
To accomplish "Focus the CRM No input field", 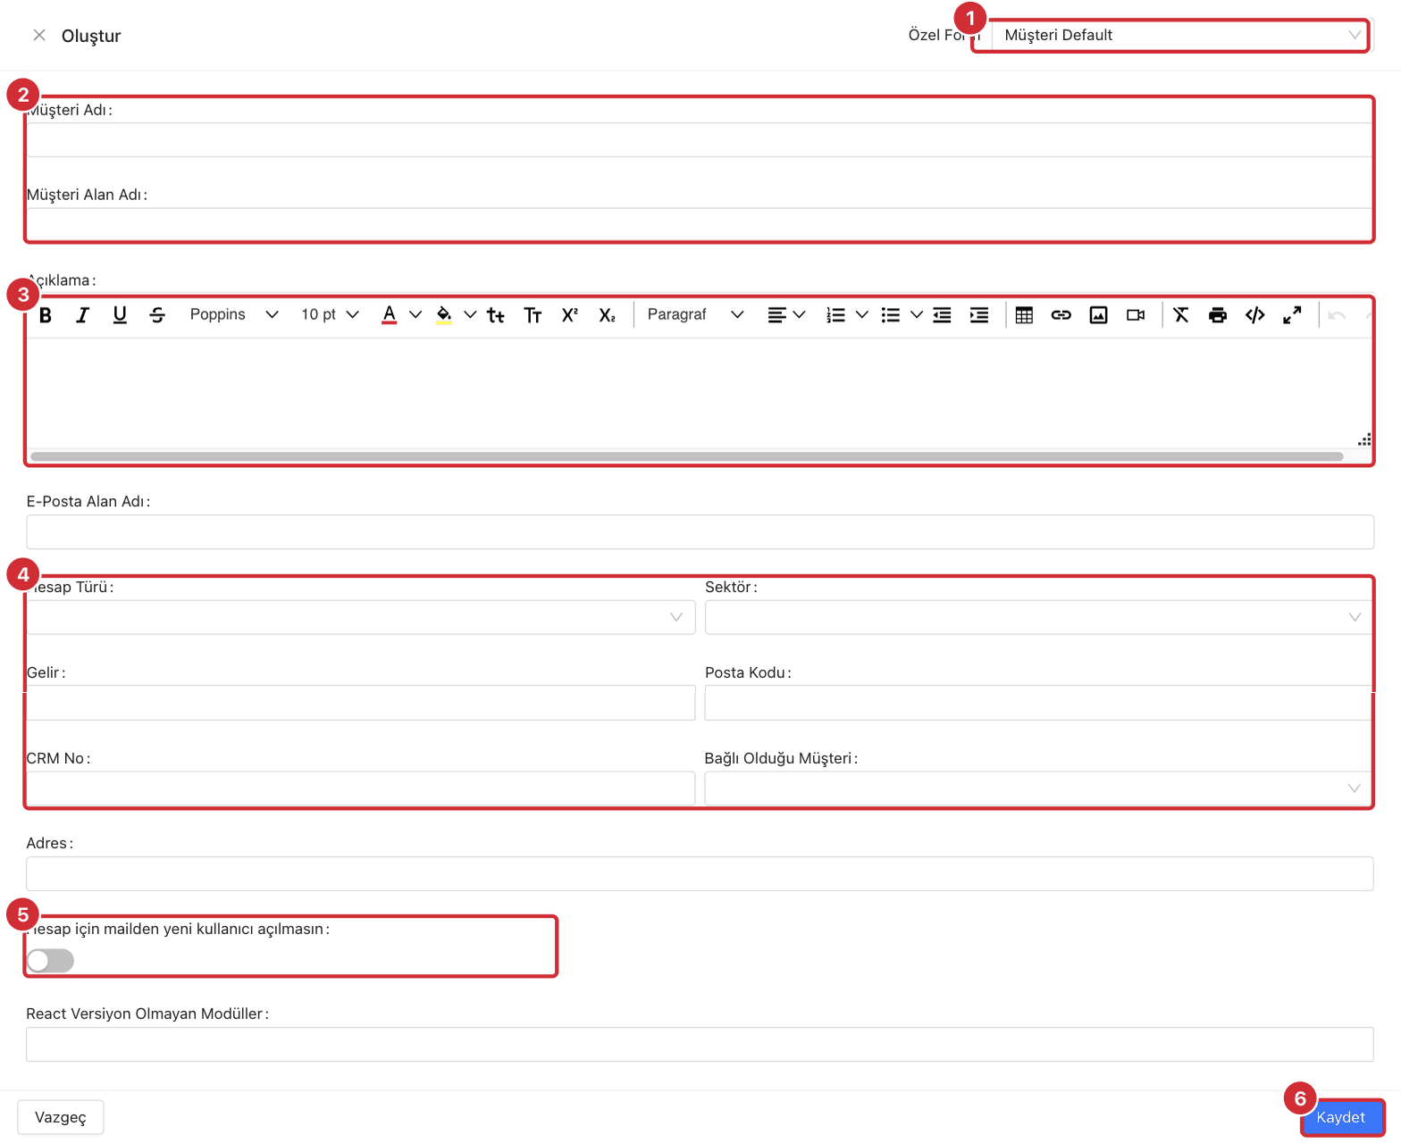I will click(x=361, y=788).
